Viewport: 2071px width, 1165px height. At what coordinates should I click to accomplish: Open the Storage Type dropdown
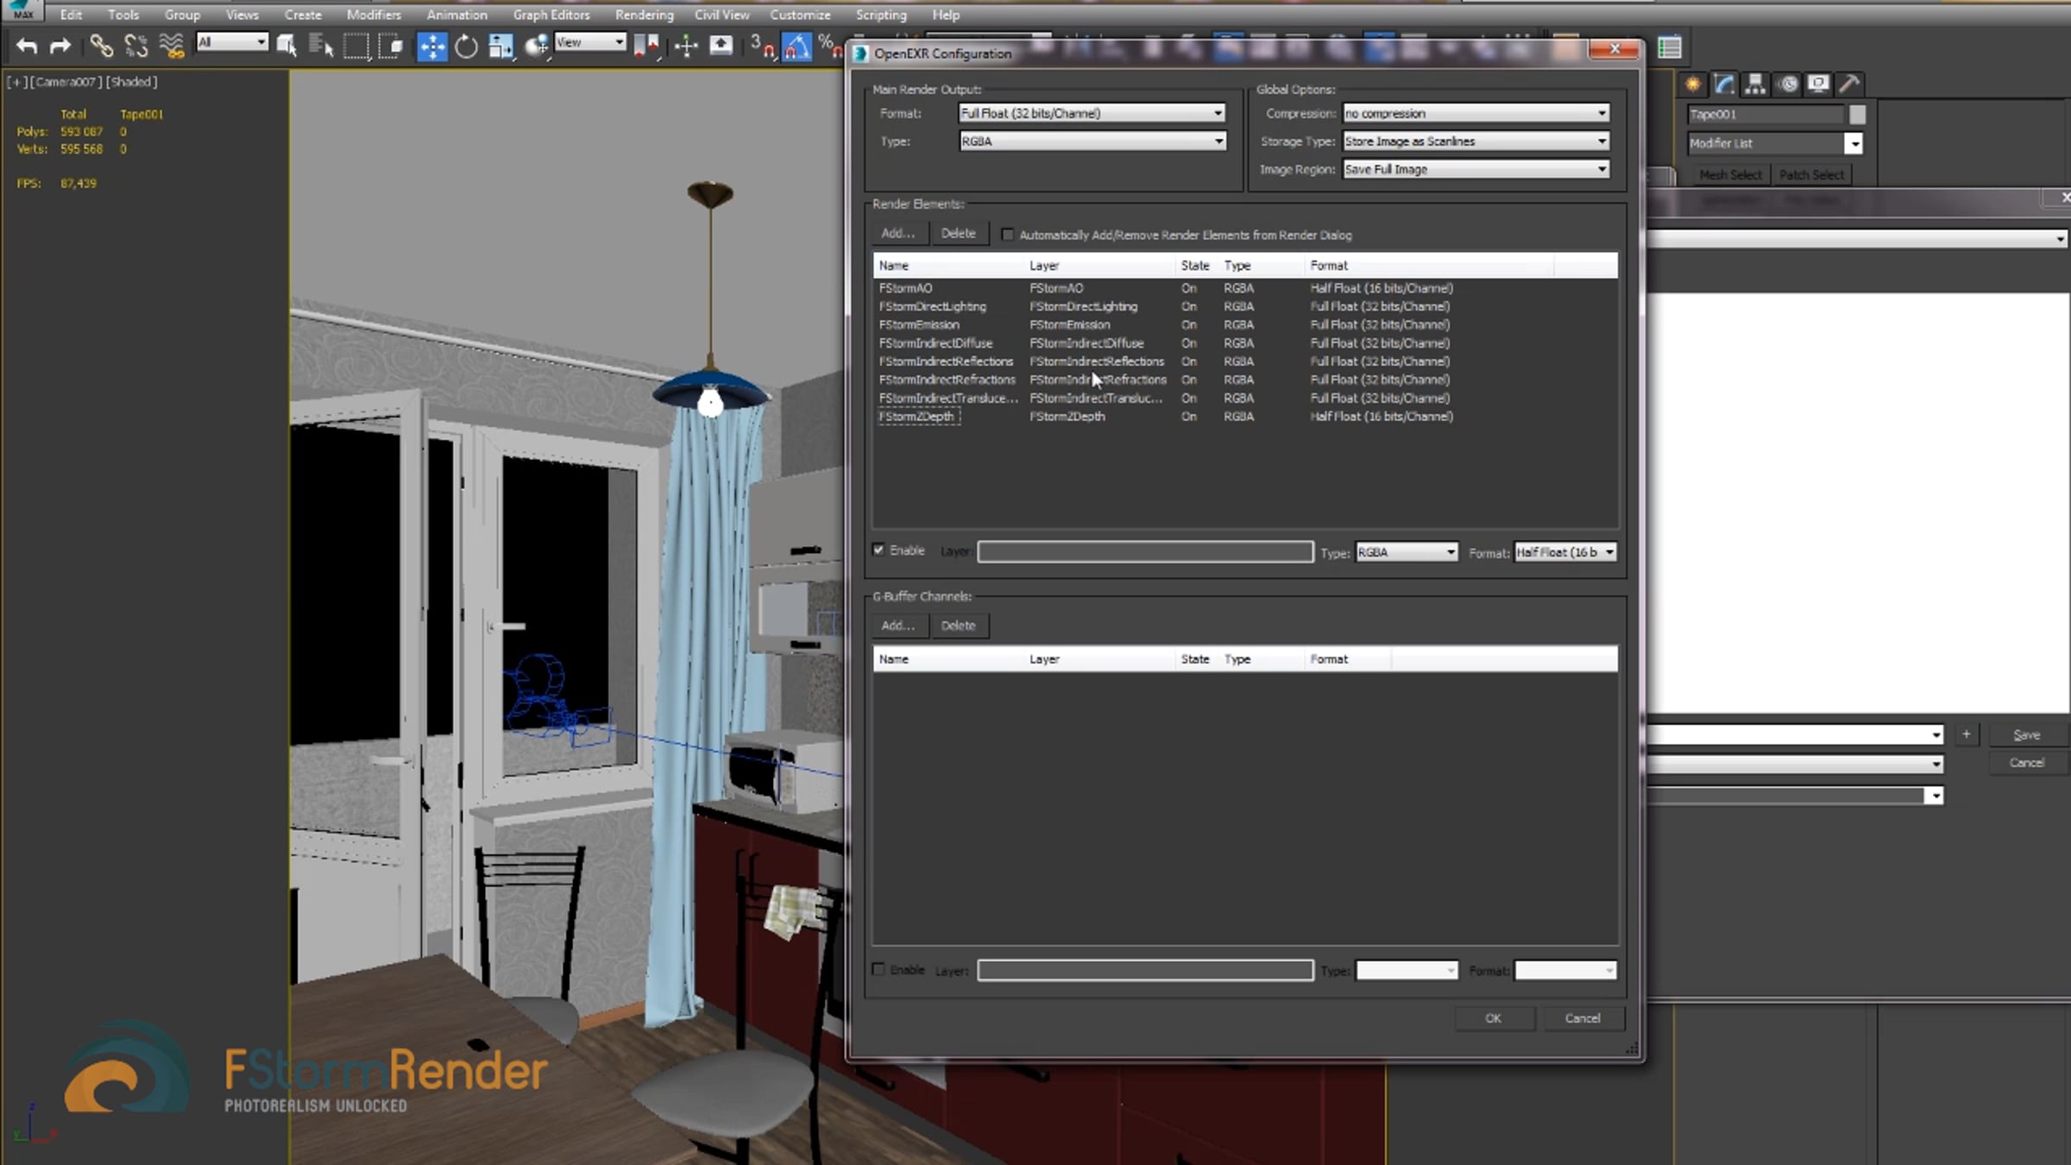(x=1476, y=141)
